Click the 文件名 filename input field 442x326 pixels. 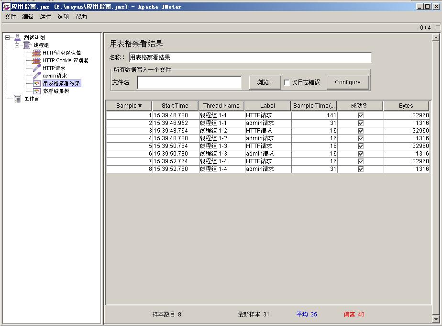(189, 82)
